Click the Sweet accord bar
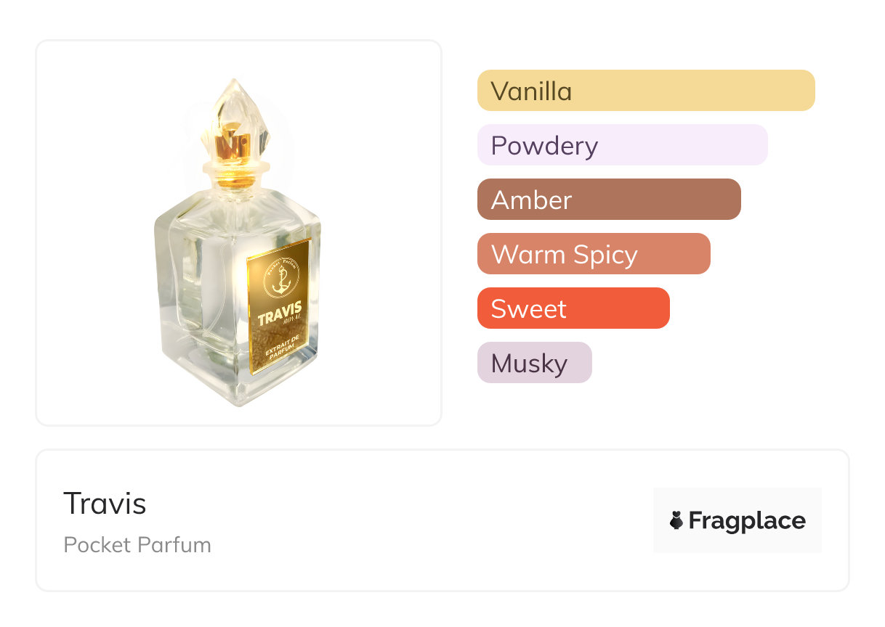Image resolution: width=885 pixels, height=627 pixels. point(573,308)
